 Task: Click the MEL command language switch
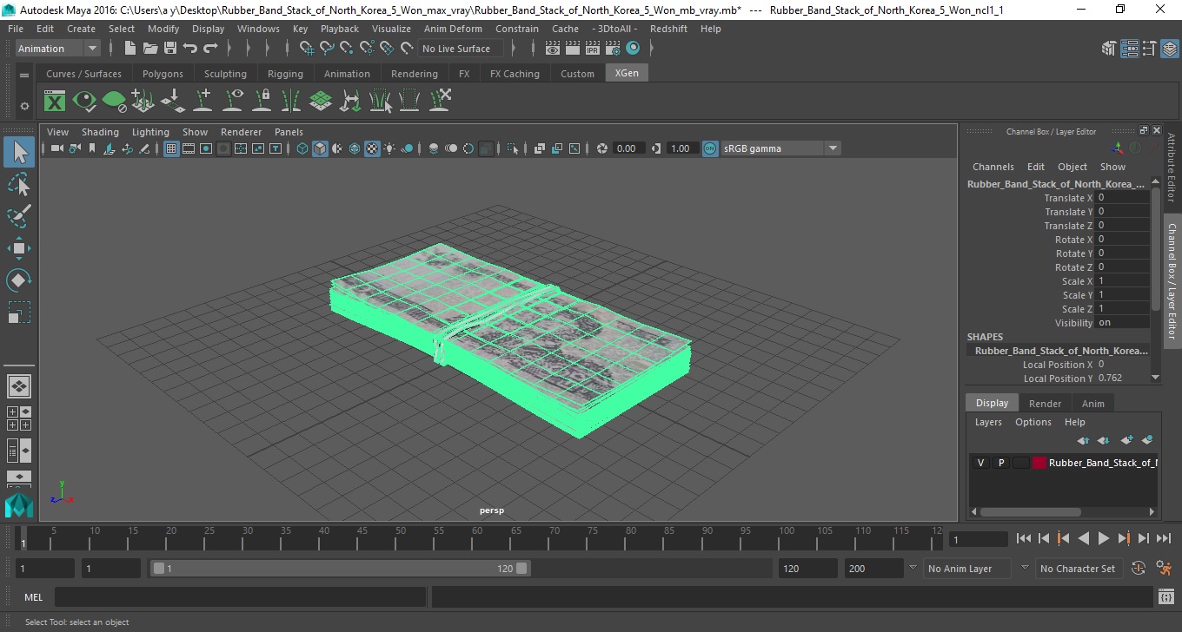tap(33, 596)
